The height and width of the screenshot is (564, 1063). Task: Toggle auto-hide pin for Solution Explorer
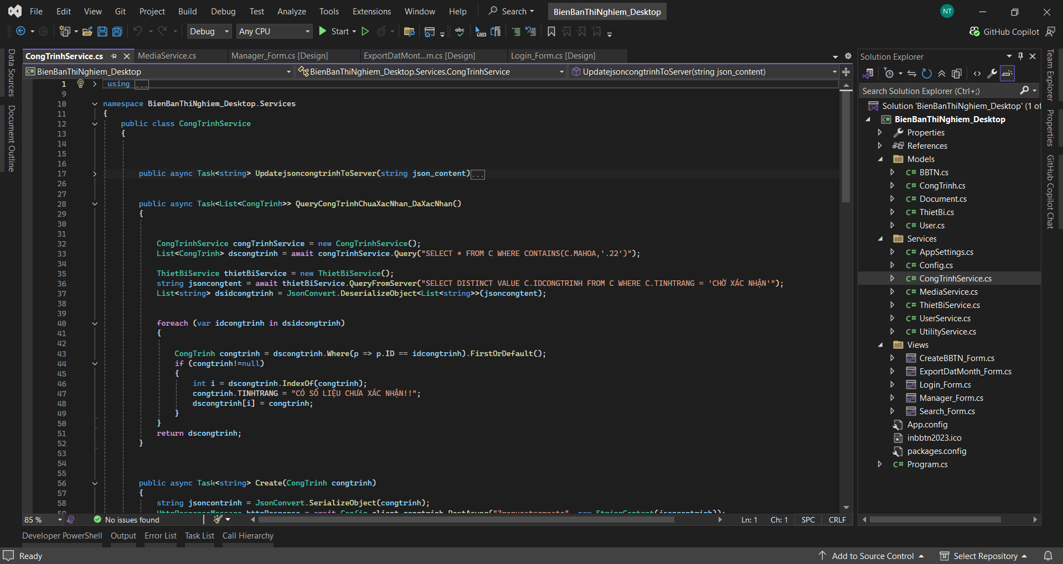(1020, 56)
